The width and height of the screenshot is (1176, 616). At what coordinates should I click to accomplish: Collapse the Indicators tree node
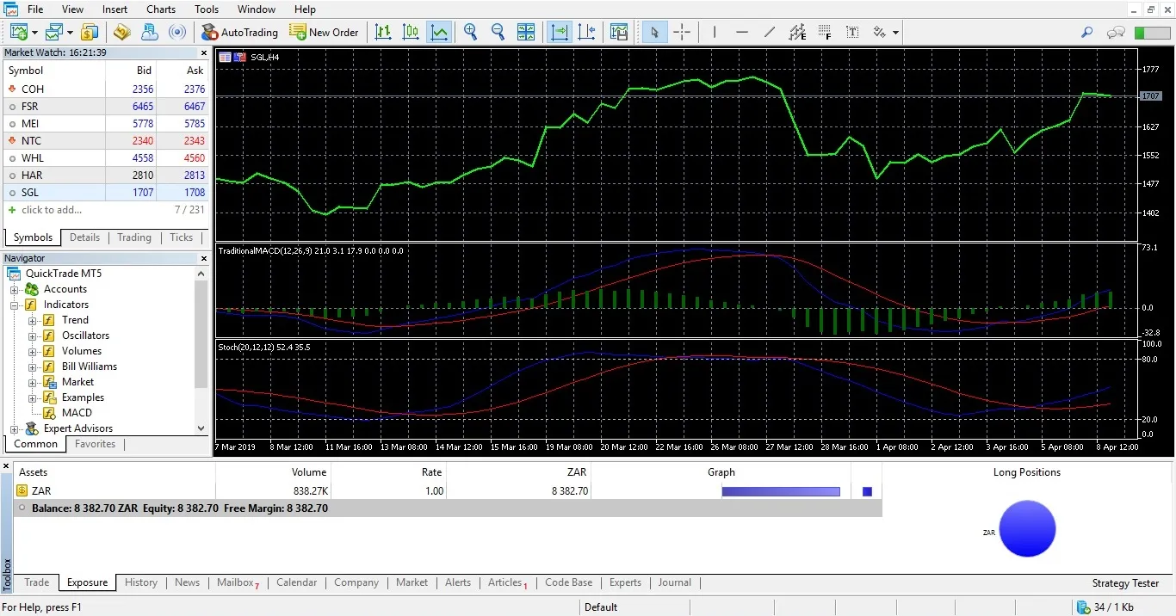coord(15,305)
